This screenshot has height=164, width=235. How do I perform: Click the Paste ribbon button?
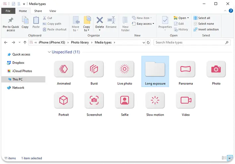tap(36, 23)
